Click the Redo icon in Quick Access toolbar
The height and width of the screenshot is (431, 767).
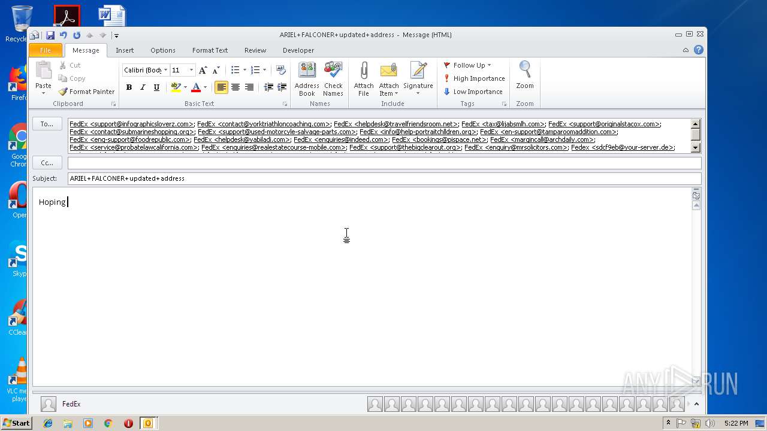click(x=77, y=35)
